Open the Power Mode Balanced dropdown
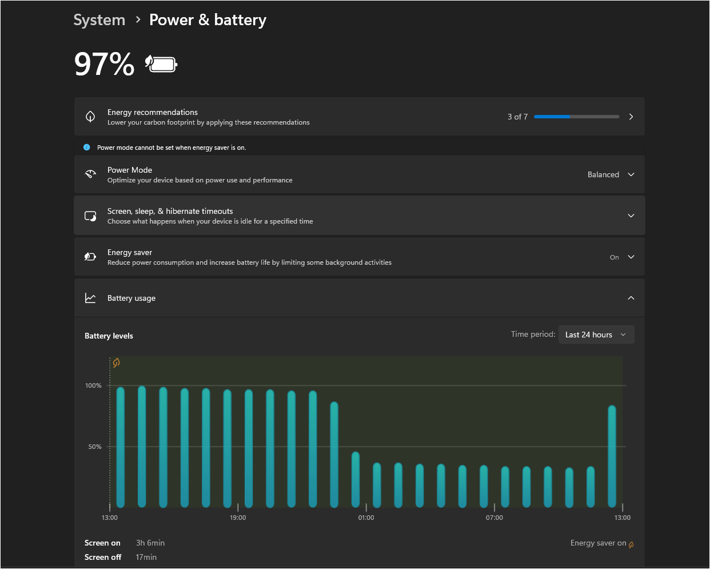Viewport: 710px width, 569px height. click(x=611, y=174)
